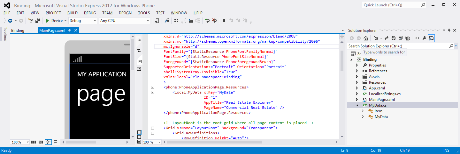The width and height of the screenshot is (460, 154).
Task: Select LocalizedStrings.cs in Solution Explorer
Action: tap(385, 94)
